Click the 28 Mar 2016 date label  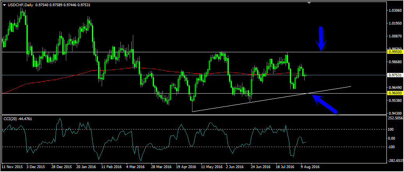[162, 167]
